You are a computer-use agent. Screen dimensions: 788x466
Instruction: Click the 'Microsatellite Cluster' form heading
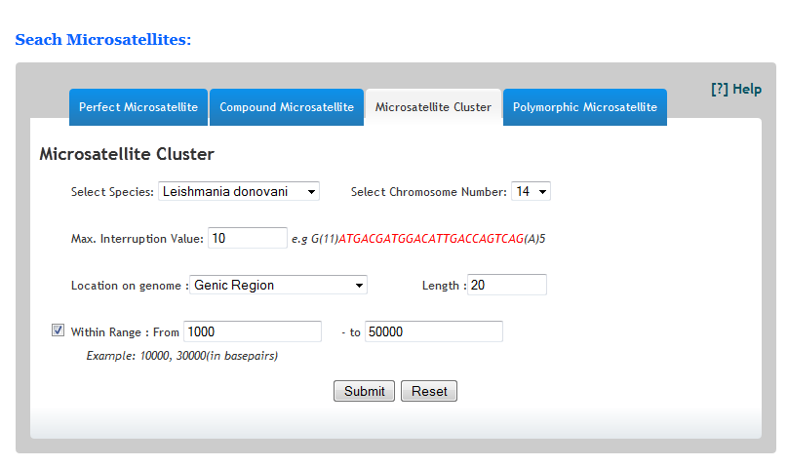(x=127, y=154)
